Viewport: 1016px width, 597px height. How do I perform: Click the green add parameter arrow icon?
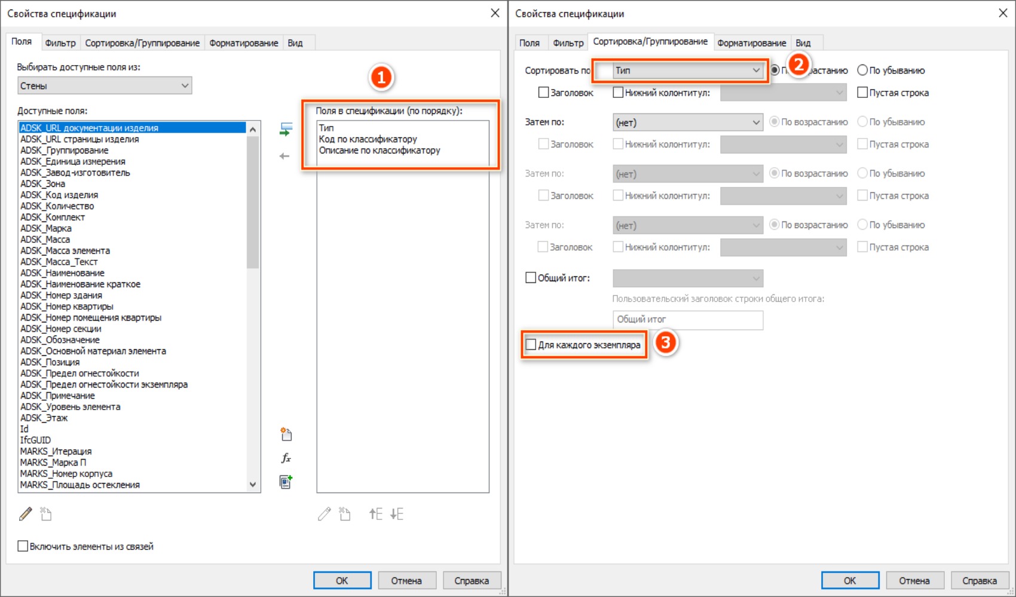[286, 130]
